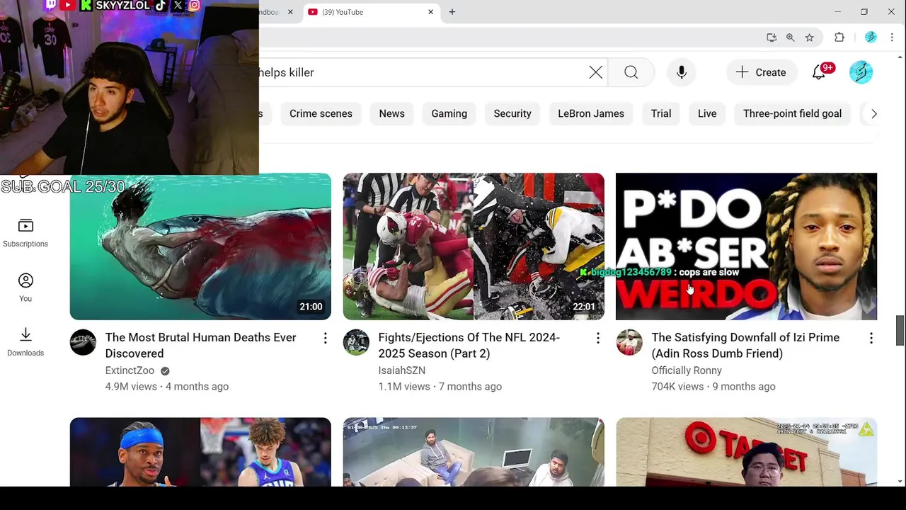Clear the YouTube search box text

[x=596, y=72]
